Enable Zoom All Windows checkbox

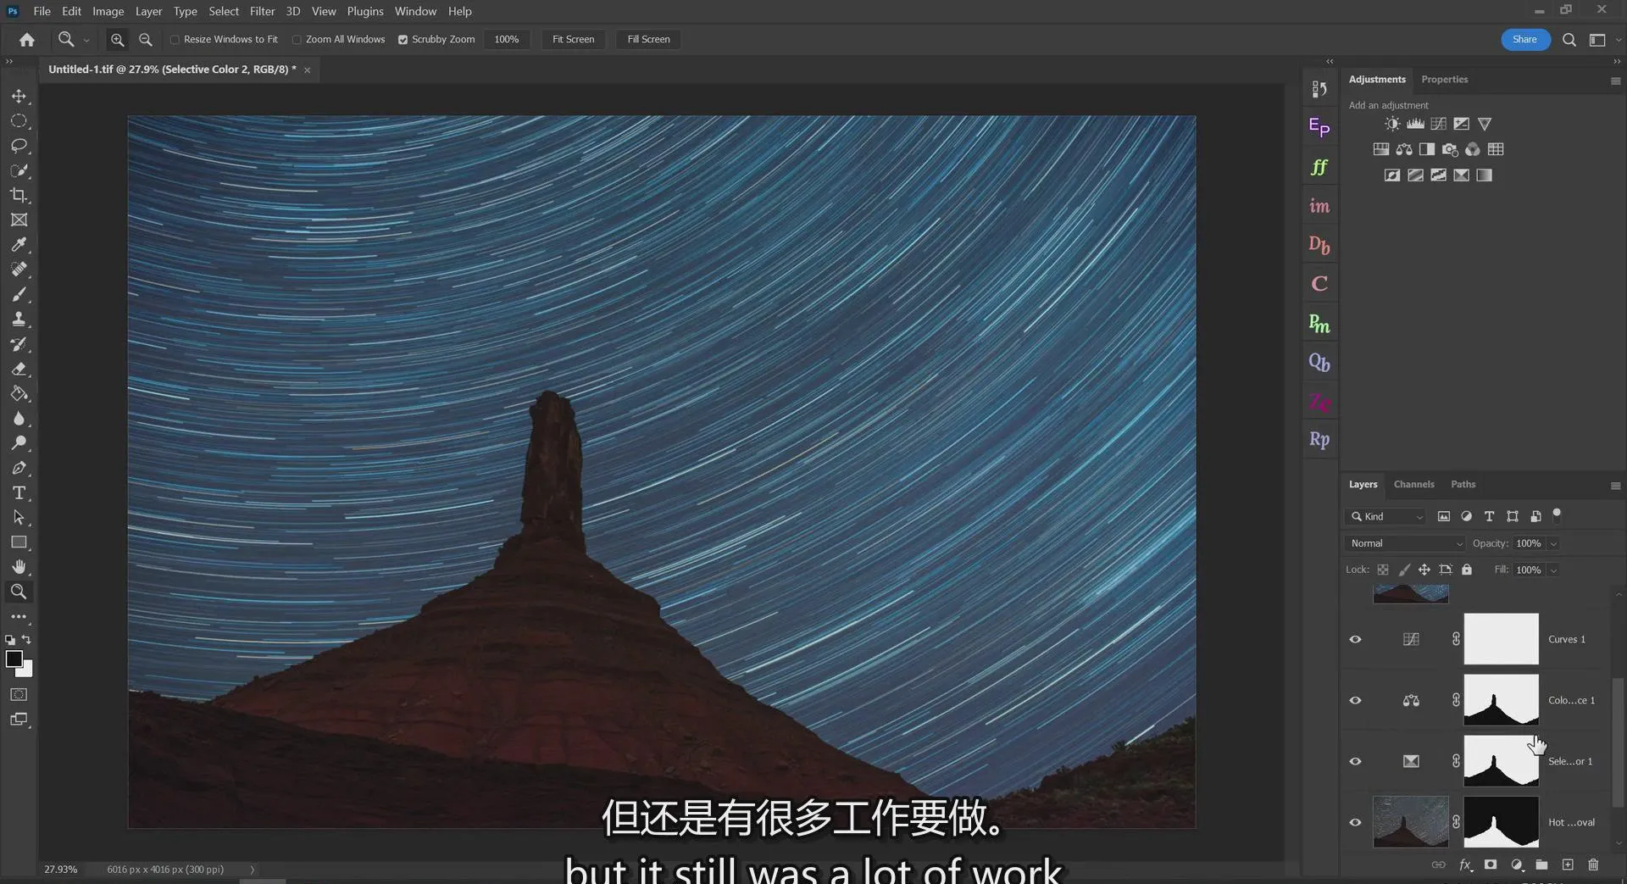tap(297, 40)
